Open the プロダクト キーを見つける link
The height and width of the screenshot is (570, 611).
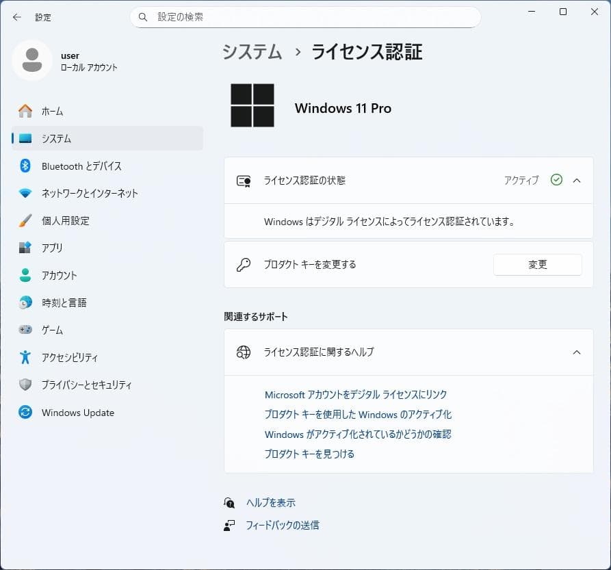tap(309, 454)
